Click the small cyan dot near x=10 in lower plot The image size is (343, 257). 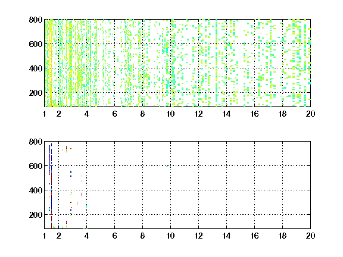167,166
